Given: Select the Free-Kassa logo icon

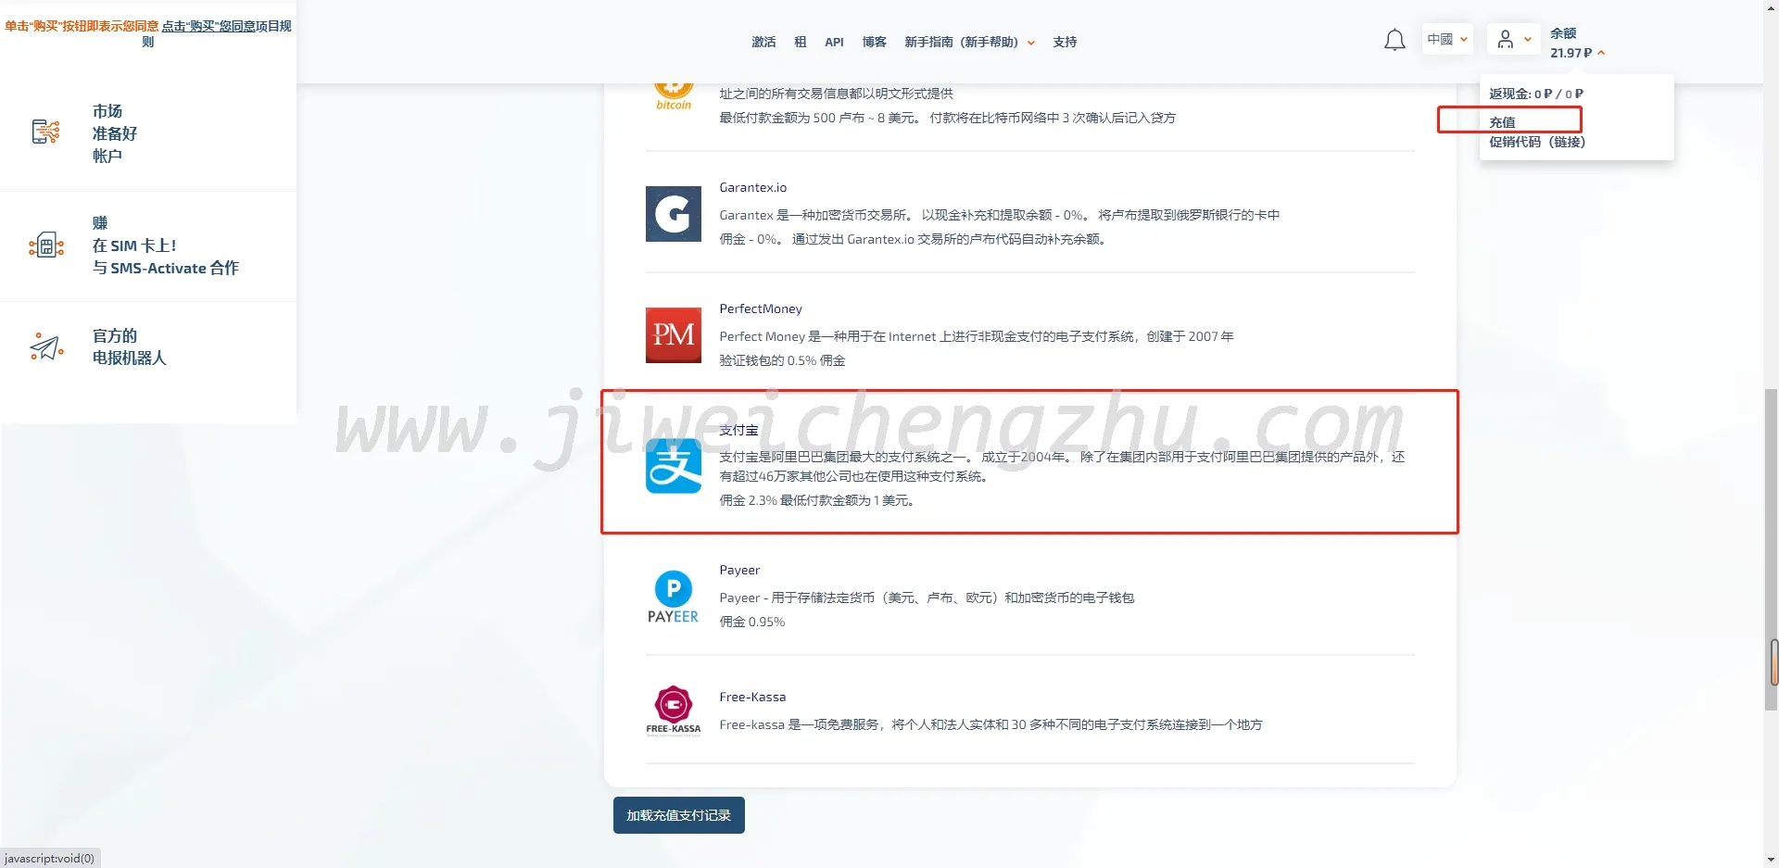Looking at the screenshot, I should pos(673,710).
